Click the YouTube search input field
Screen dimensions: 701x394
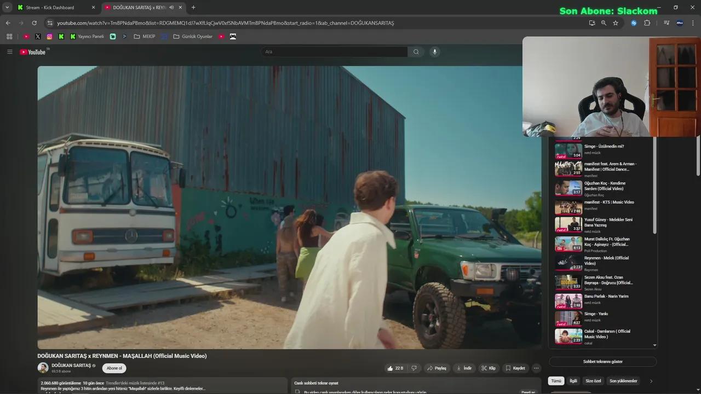point(334,52)
